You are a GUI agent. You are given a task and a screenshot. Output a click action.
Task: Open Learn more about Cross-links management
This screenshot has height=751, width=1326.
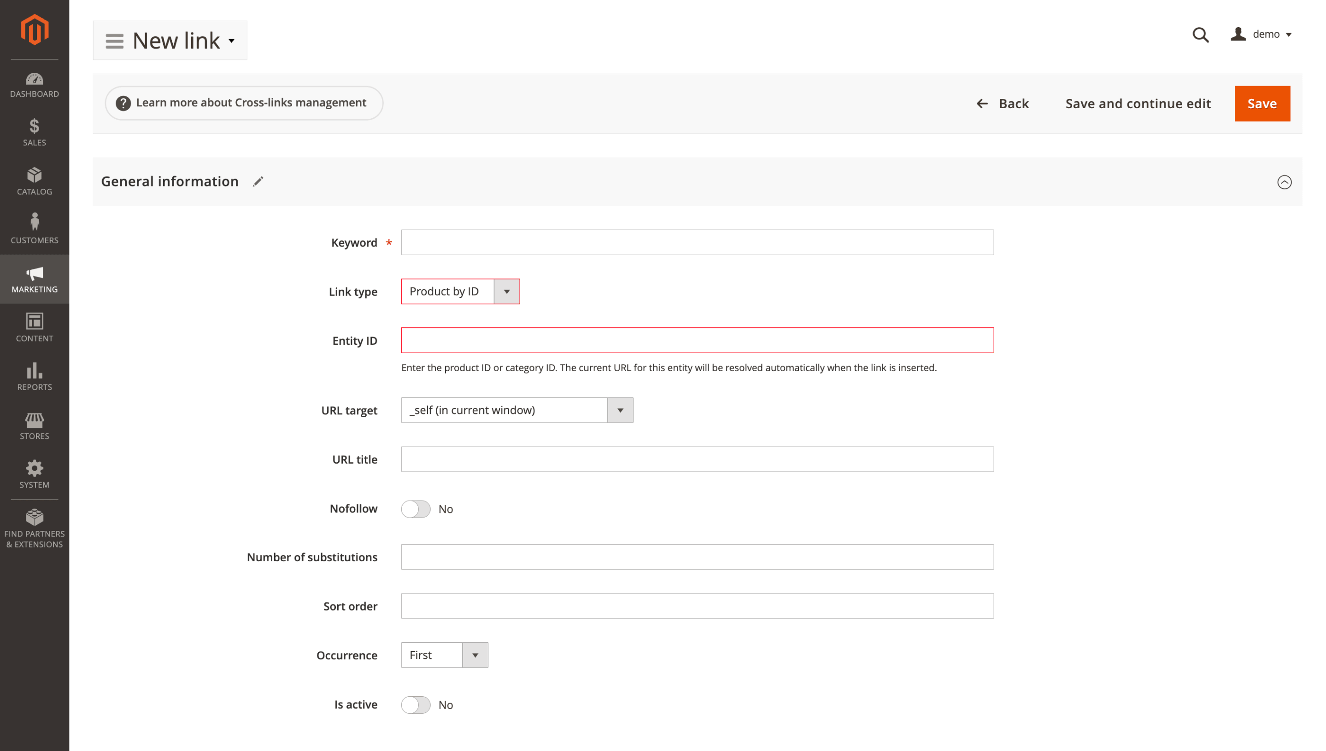(244, 103)
